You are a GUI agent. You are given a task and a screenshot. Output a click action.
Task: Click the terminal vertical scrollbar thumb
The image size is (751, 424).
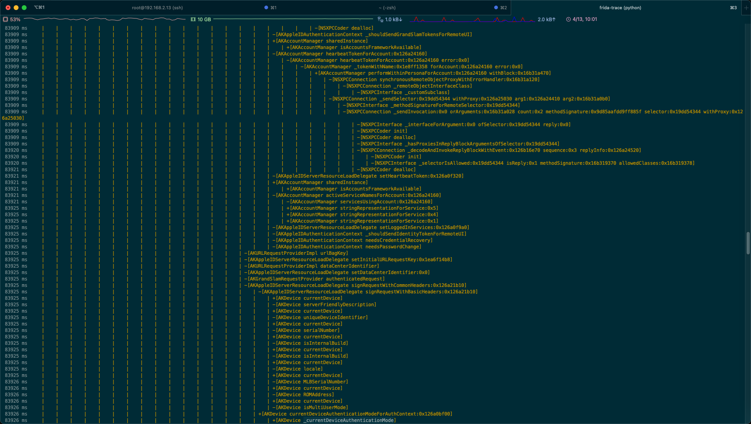point(748,243)
